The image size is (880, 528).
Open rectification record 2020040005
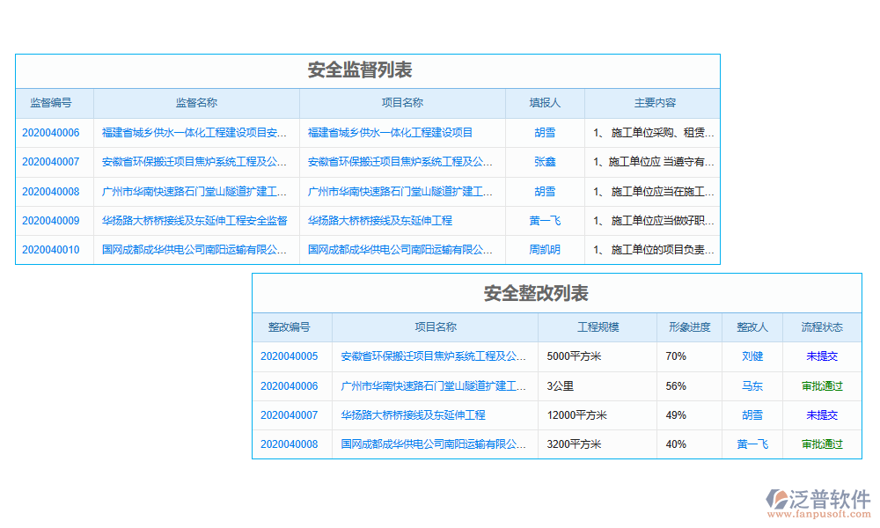click(289, 356)
